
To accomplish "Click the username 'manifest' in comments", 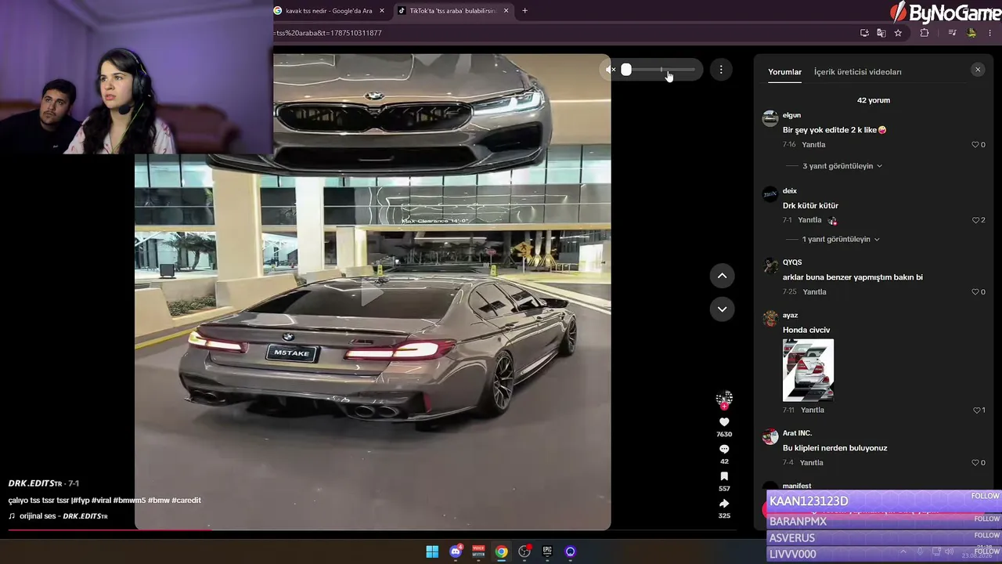I will (x=797, y=486).
